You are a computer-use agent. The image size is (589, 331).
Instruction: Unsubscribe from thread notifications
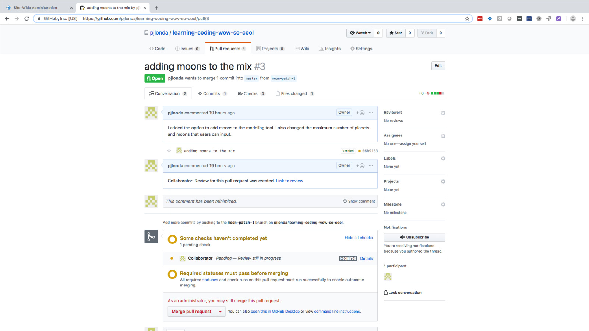[414, 237]
